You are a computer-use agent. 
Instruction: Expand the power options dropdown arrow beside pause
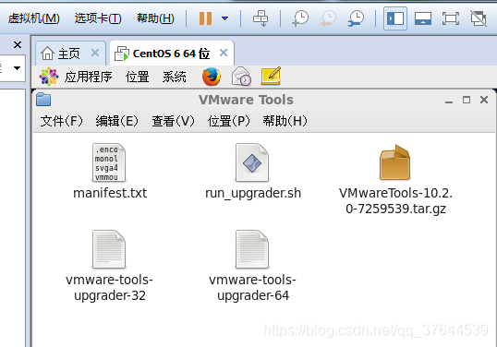coord(225,18)
